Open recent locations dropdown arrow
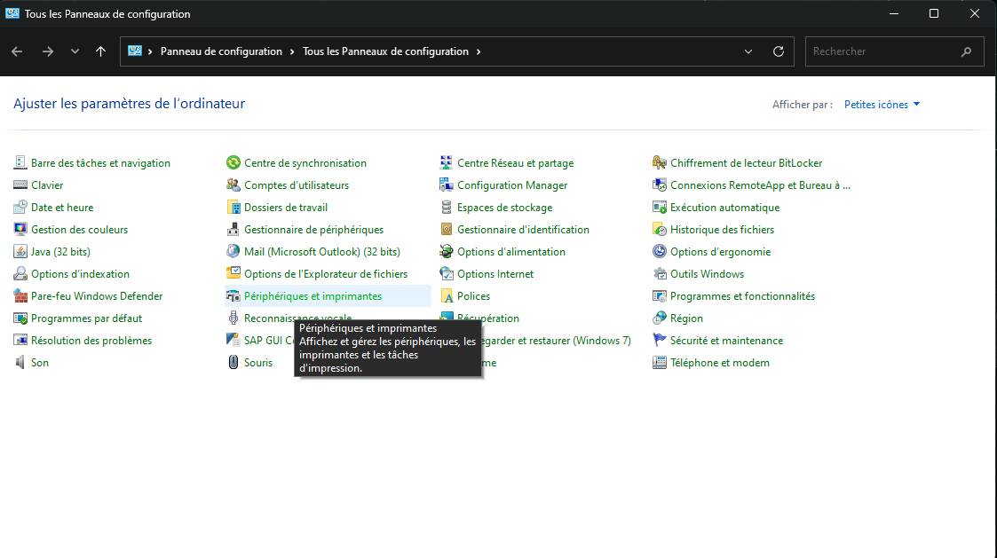This screenshot has width=997, height=558. coord(75,51)
